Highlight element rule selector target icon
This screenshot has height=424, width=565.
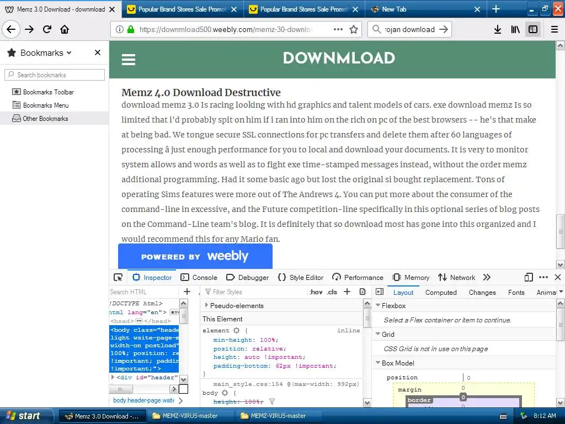(236, 331)
